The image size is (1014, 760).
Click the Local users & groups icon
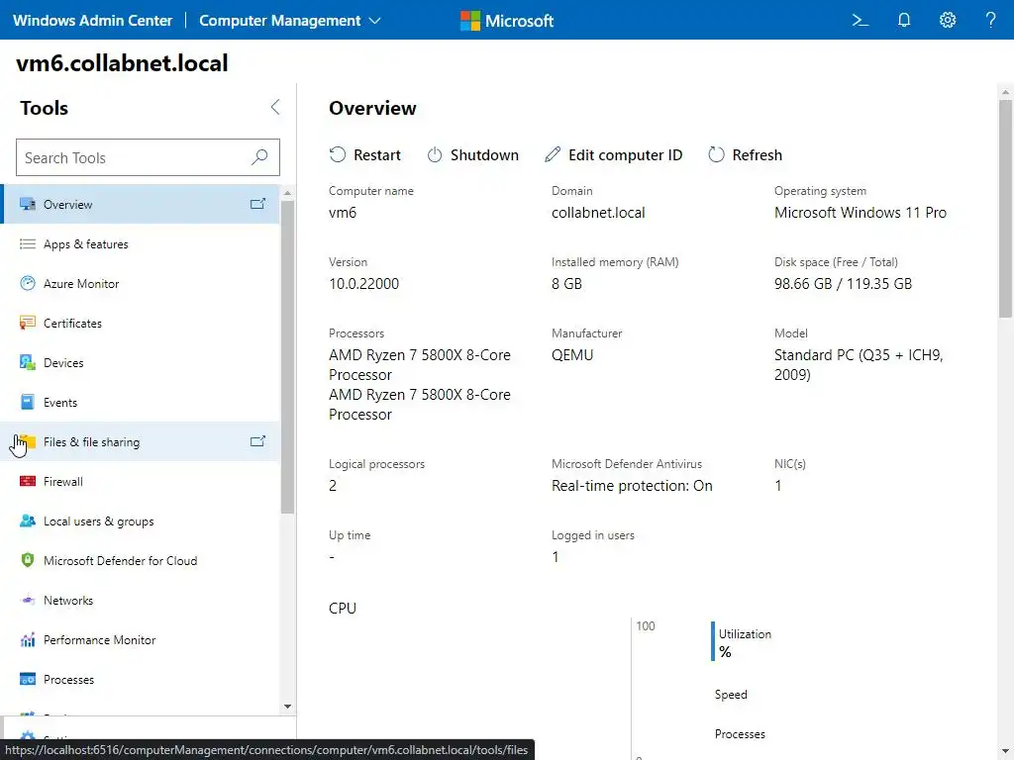27,521
